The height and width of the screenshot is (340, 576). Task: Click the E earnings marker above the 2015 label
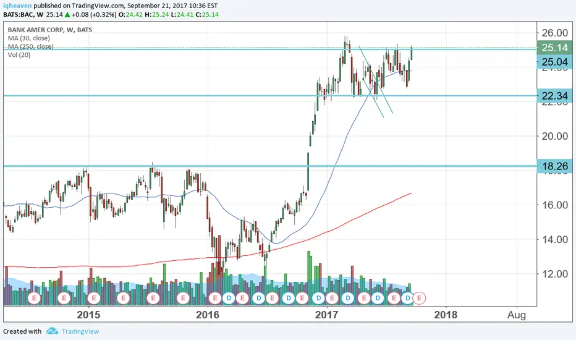coord(94,298)
